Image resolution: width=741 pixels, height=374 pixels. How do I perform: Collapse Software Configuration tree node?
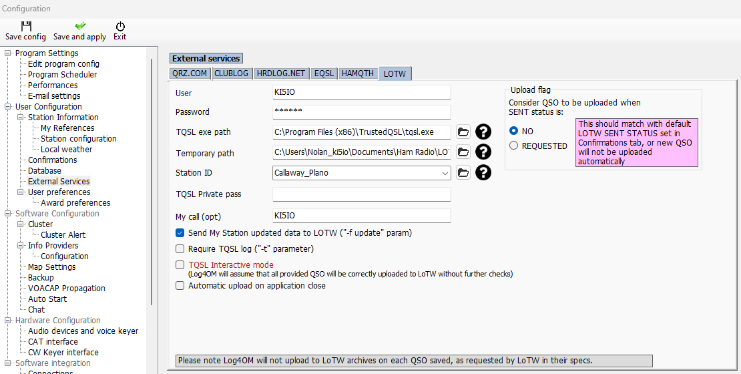[x=7, y=214]
